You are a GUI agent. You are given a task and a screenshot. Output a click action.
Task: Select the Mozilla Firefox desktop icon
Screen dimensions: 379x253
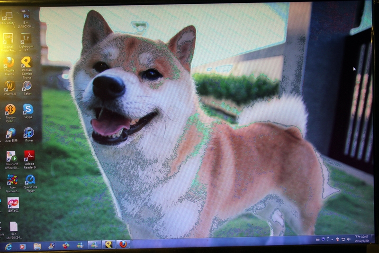tap(9, 66)
